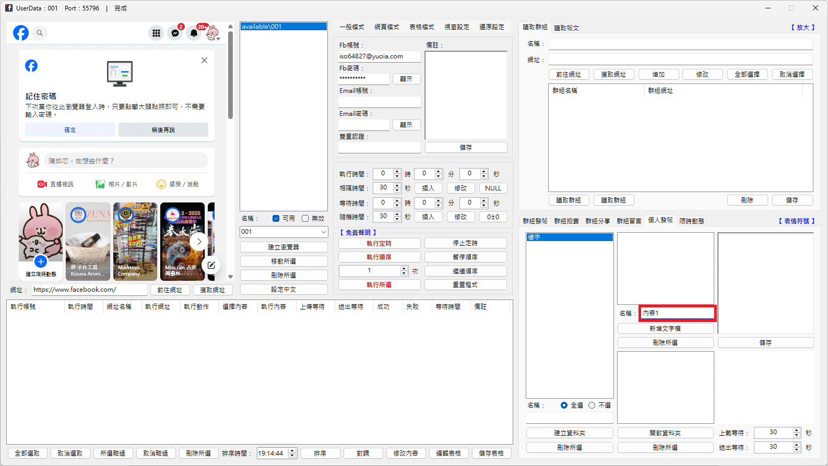The height and width of the screenshot is (466, 828).
Task: Click the 免責聲明 link
Action: click(x=358, y=233)
